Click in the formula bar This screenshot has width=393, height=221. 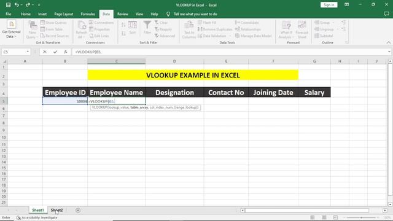[x=229, y=52]
